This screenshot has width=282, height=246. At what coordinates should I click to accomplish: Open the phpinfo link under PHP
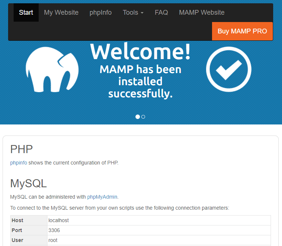18,163
